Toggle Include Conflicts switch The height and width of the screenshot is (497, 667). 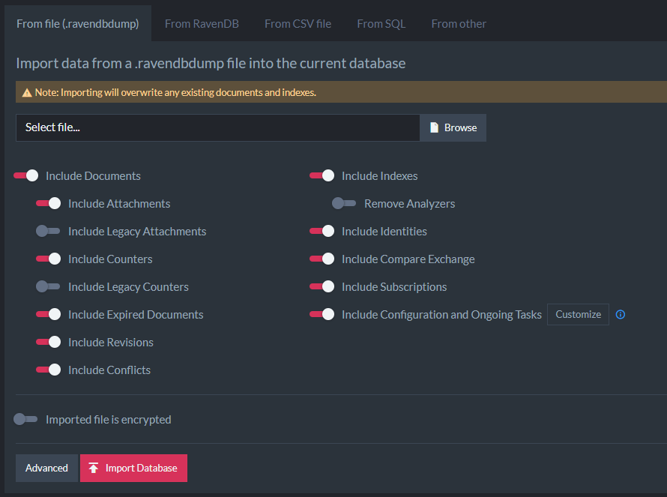[49, 370]
